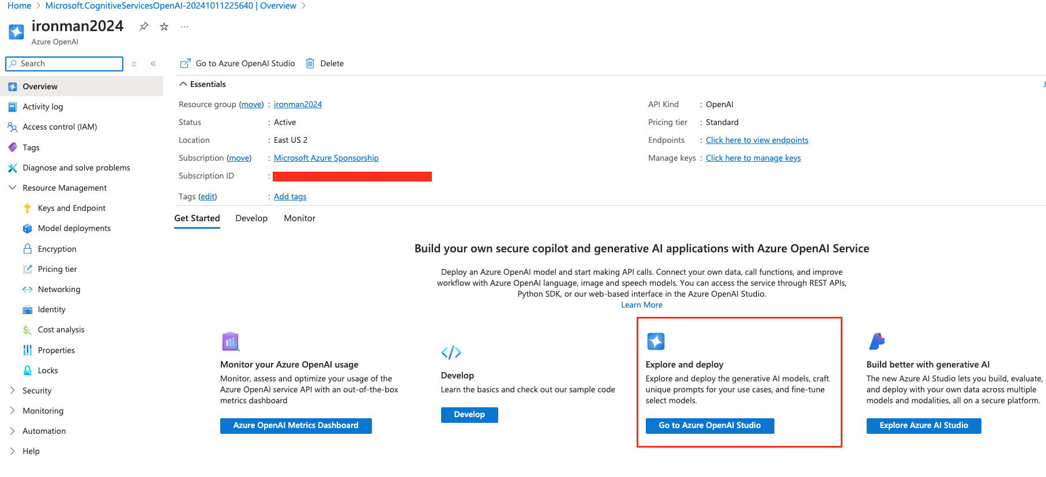The image size is (1046, 477).
Task: Click here to manage keys link
Action: [x=753, y=158]
